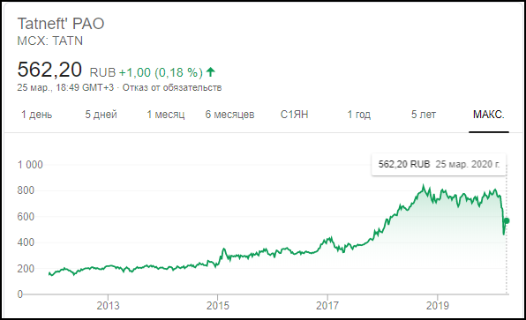Click the 2013 x-axis label
Viewport: 526px width, 320px height.
pos(108,306)
